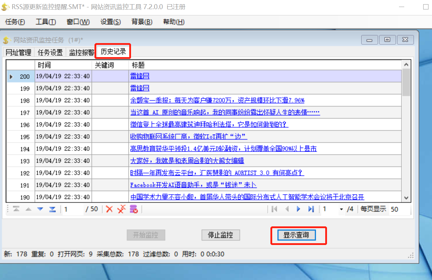Screen dimensions: 432x280
Task: Go to the next page of history
Action: 299,209
